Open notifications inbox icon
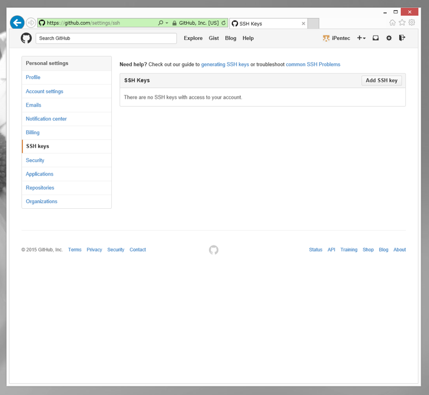Image resolution: width=429 pixels, height=395 pixels. tap(375, 38)
